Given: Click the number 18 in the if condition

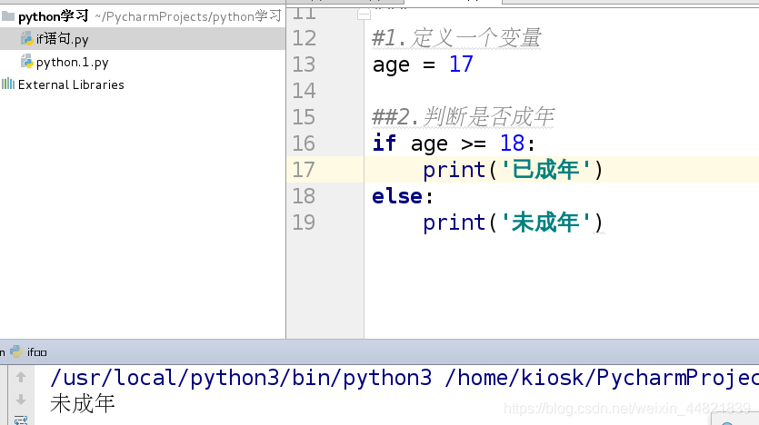Looking at the screenshot, I should [x=512, y=143].
